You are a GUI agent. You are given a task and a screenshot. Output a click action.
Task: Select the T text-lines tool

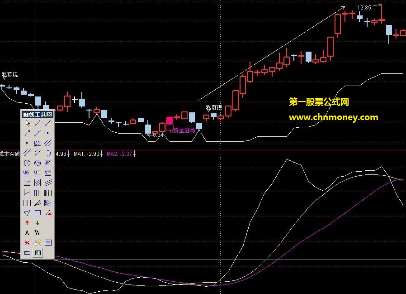pyautogui.click(x=27, y=183)
